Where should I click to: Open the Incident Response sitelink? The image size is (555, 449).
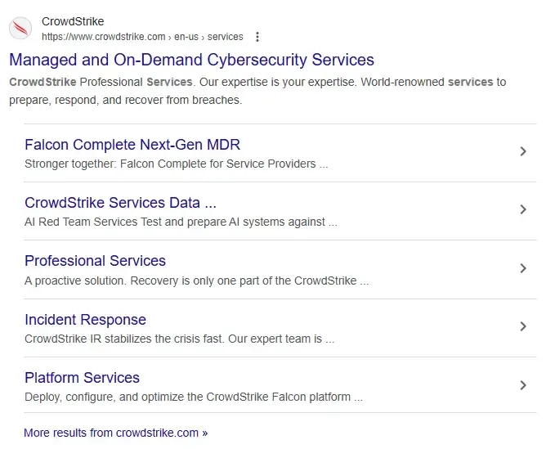tap(85, 320)
